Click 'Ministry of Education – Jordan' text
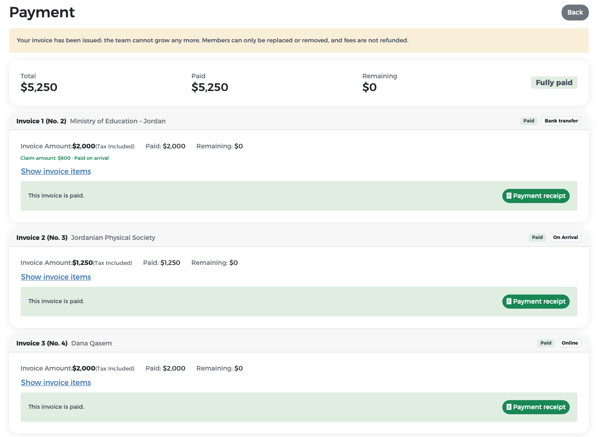The height and width of the screenshot is (437, 598). [x=118, y=121]
